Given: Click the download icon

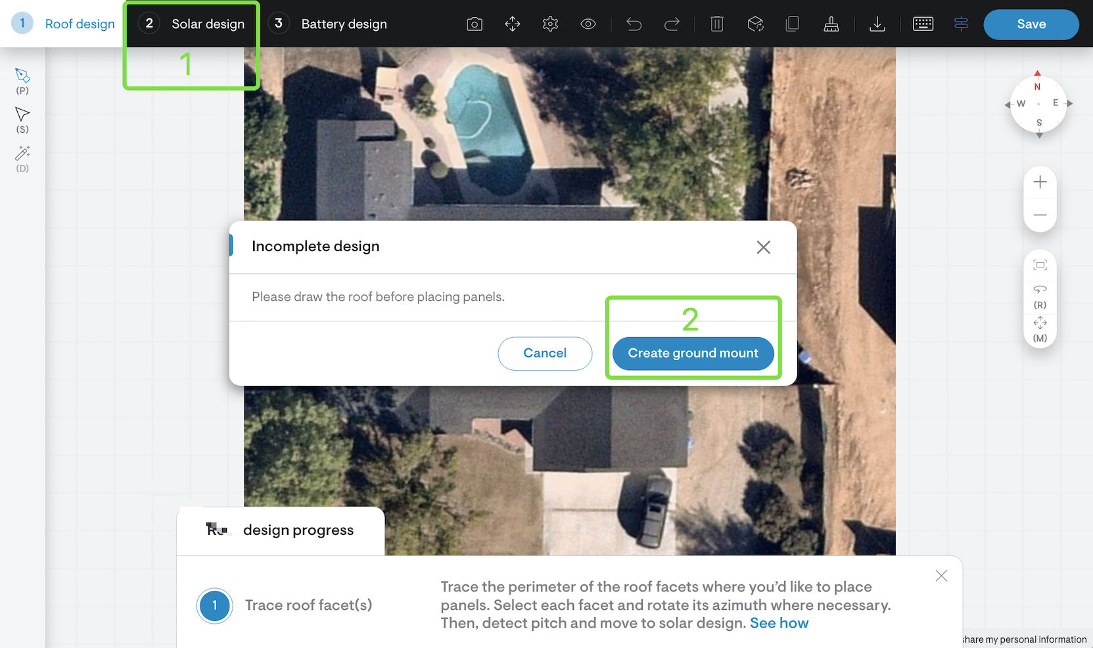Looking at the screenshot, I should pos(877,24).
